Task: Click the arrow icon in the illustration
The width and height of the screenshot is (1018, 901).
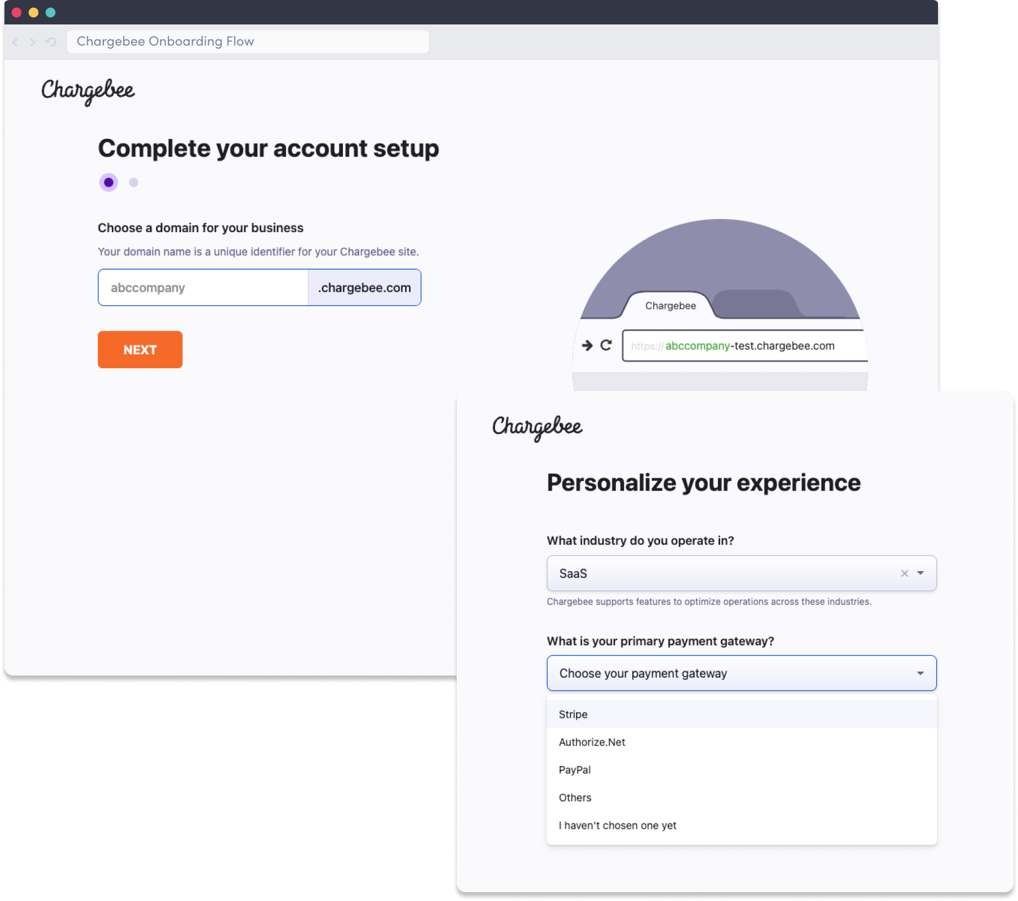Action: (587, 346)
